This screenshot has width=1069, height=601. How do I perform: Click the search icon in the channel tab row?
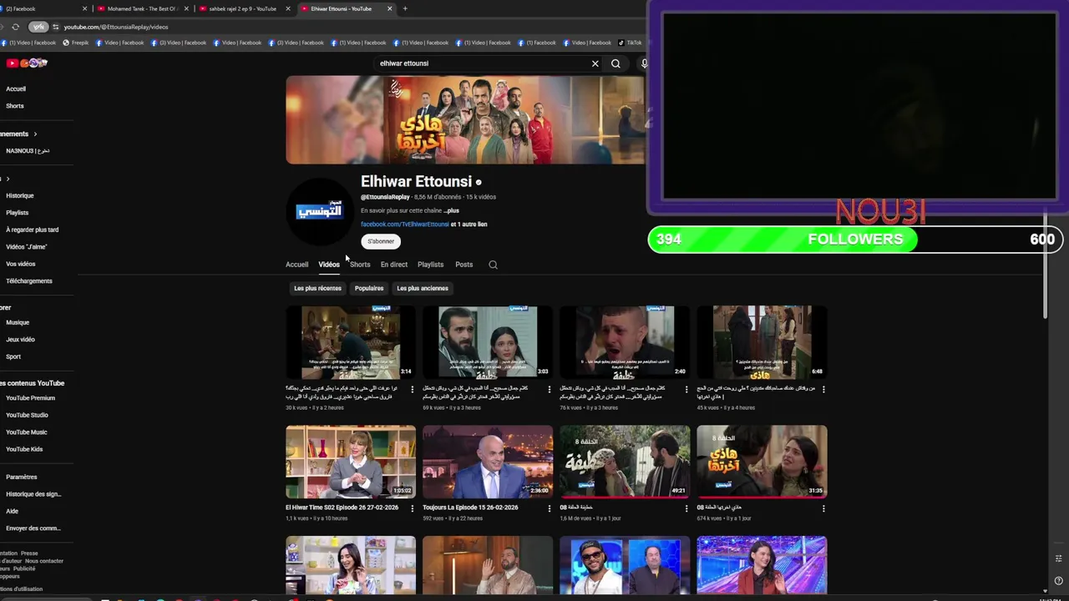point(493,265)
